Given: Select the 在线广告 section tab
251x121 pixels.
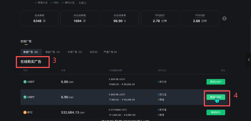Looking at the screenshot, I should pos(26,41).
